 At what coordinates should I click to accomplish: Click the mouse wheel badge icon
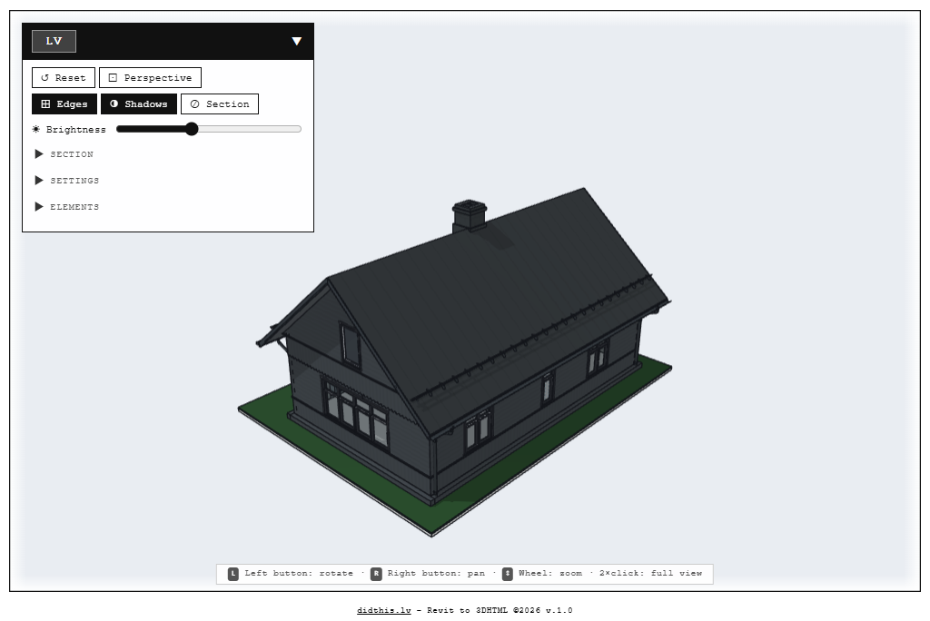(x=507, y=574)
